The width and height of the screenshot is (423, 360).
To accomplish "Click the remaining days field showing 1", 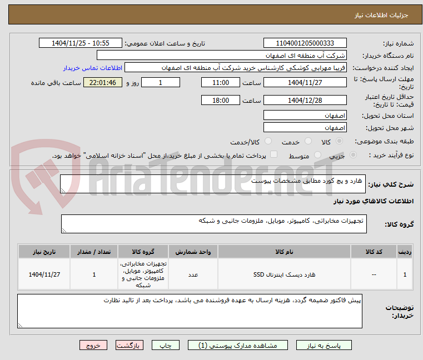I will [x=161, y=83].
